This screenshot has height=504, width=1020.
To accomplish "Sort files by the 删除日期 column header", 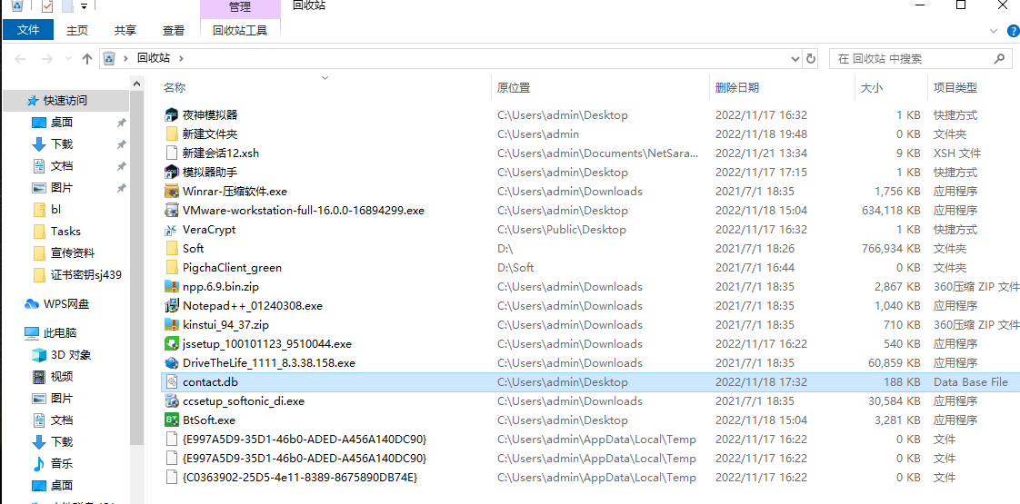I will 736,88.
